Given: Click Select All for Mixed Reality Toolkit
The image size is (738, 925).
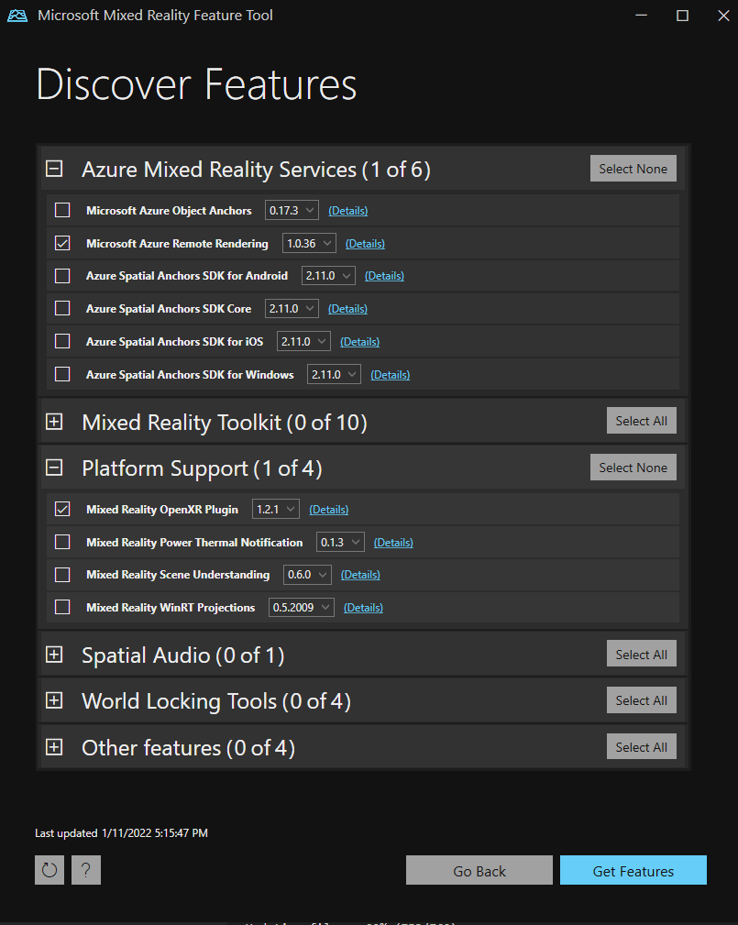Looking at the screenshot, I should (641, 420).
